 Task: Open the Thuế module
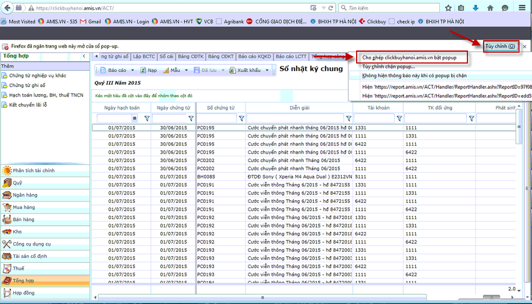coord(45,268)
